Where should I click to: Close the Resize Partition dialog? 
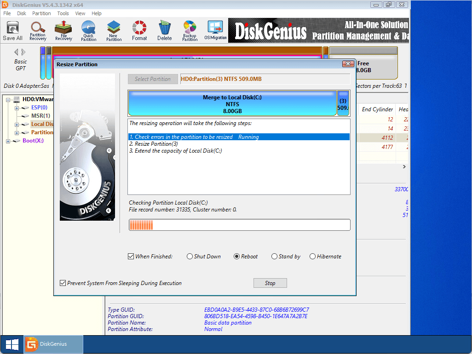click(x=348, y=64)
